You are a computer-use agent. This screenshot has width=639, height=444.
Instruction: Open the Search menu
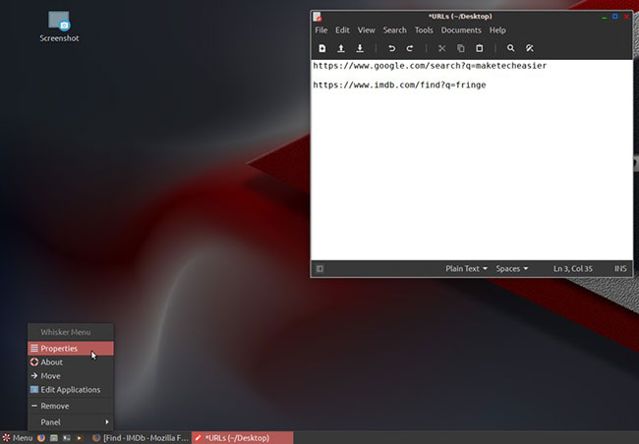pos(394,30)
